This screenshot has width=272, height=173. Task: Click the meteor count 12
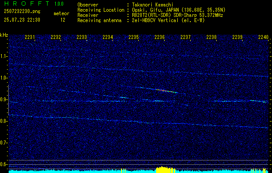(x=63, y=20)
